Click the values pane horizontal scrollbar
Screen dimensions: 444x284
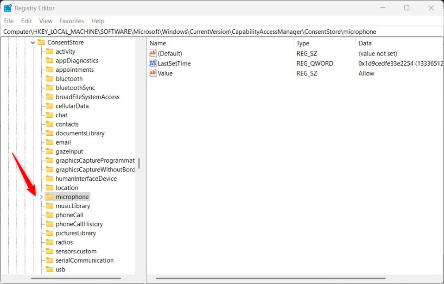270,278
